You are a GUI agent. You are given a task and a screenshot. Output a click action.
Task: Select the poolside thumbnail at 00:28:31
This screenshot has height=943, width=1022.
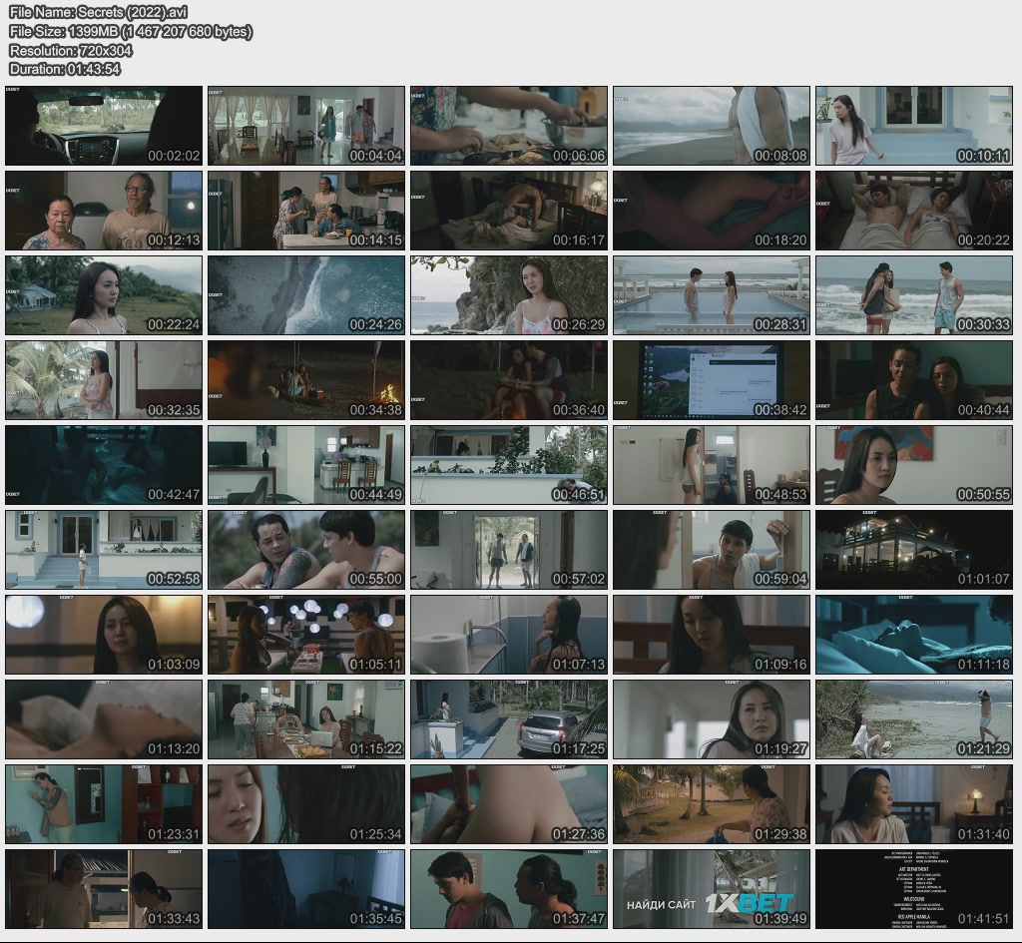click(x=711, y=295)
